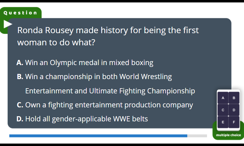Select answer D about WWE belts
The image size is (244, 146).
click(82, 119)
